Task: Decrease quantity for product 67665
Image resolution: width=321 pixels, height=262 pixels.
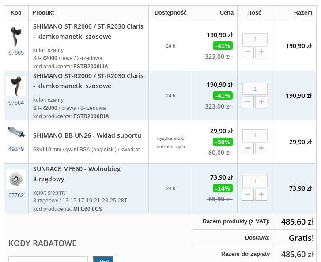Action: tap(248, 52)
